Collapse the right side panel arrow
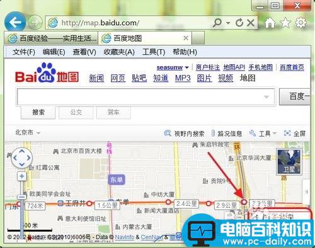Viewport: 315px width, 248px height. point(306,191)
